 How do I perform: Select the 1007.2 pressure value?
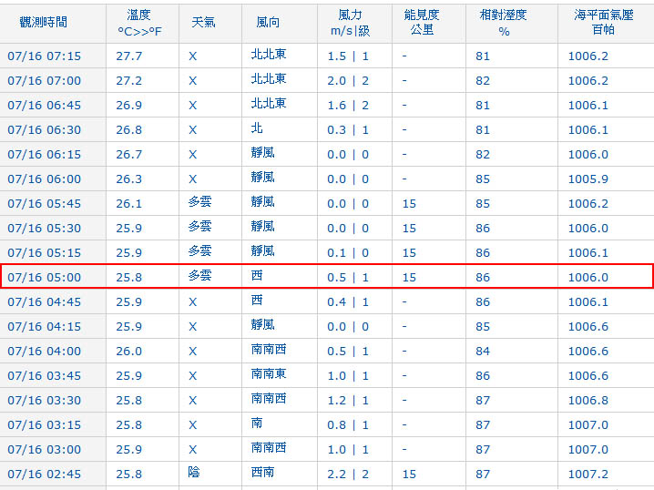point(588,474)
